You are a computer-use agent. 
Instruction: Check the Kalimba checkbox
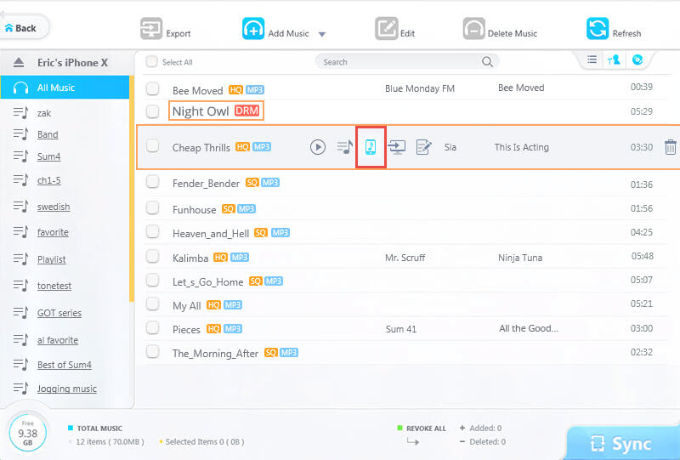pyautogui.click(x=153, y=256)
